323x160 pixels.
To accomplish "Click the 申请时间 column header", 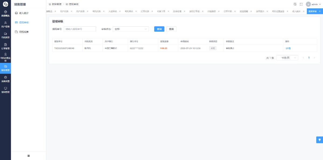I will tap(184, 42).
